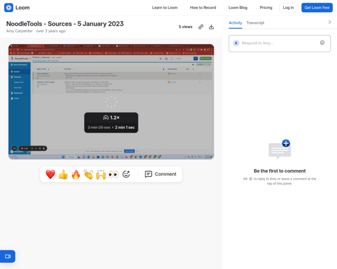The height and width of the screenshot is (269, 337).
Task: Open emoji picker in comment box
Action: [322, 43]
